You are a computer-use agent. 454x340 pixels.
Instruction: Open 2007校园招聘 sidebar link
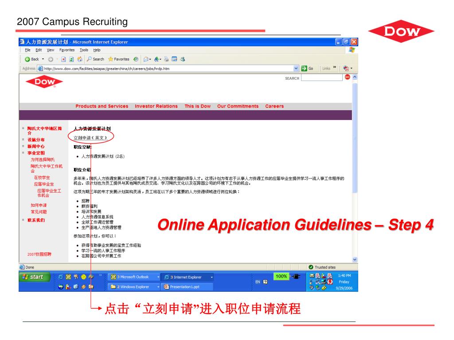[39, 255]
